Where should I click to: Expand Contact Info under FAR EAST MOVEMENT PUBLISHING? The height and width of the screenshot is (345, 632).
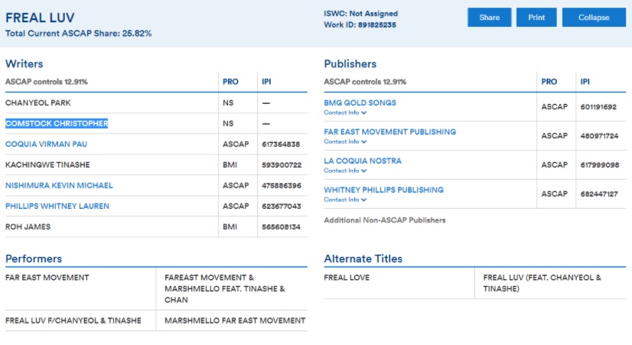pos(345,142)
